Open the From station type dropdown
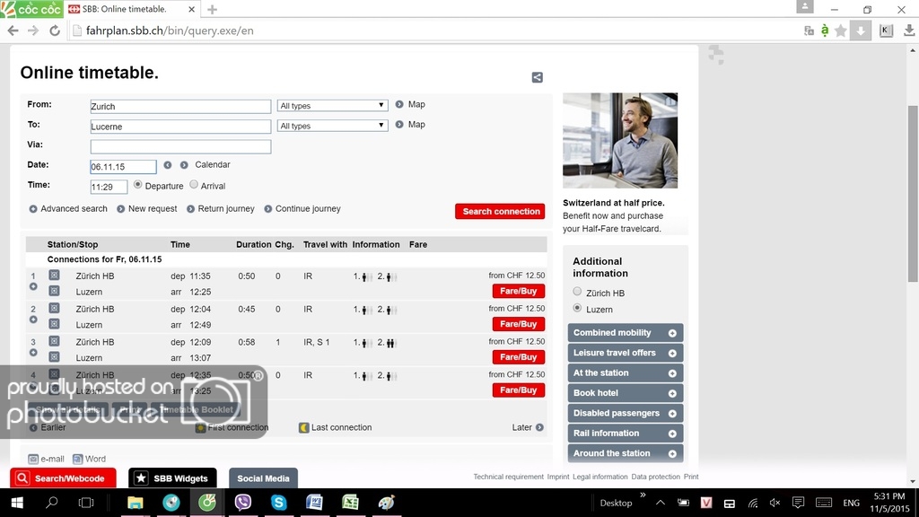This screenshot has height=517, width=919. coord(332,106)
